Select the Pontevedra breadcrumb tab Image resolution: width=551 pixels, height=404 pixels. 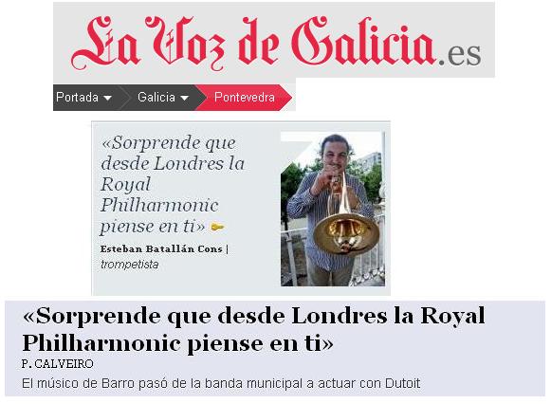point(245,98)
